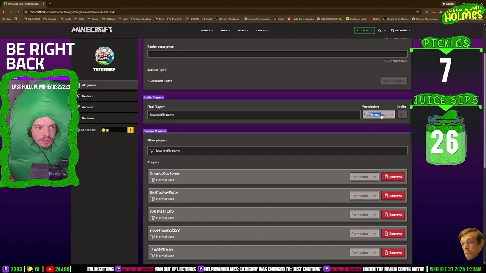Click the invite player add-user icon button
486x273 pixels.
[x=402, y=115]
